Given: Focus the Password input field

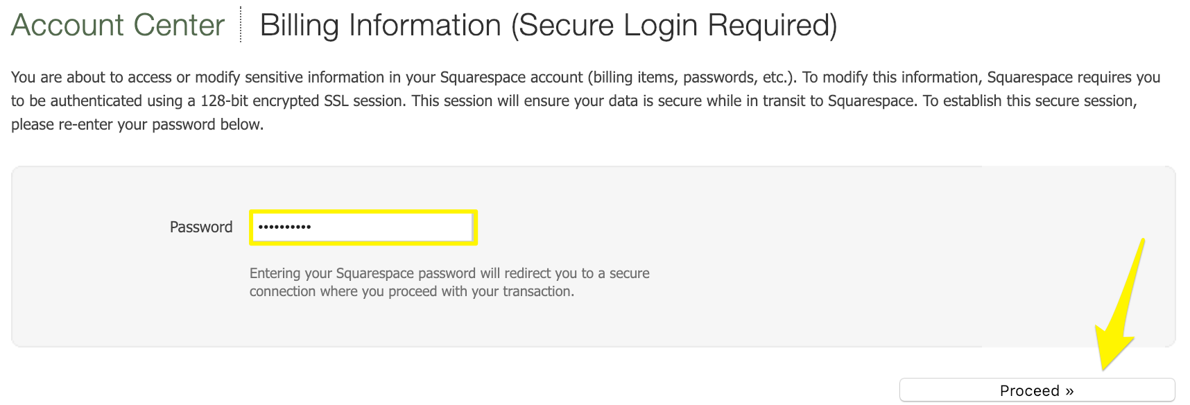Looking at the screenshot, I should coord(363,227).
